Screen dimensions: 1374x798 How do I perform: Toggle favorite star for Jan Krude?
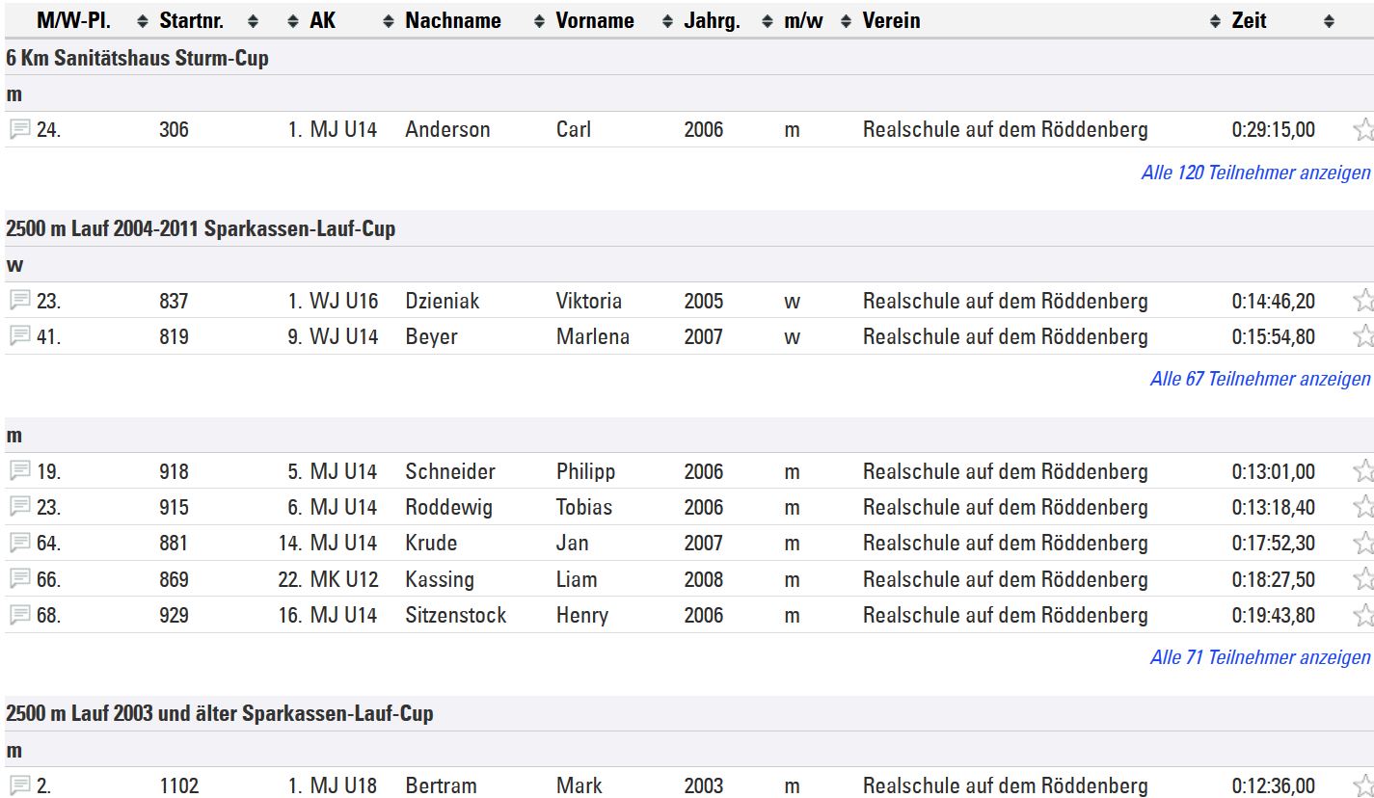(x=1362, y=543)
